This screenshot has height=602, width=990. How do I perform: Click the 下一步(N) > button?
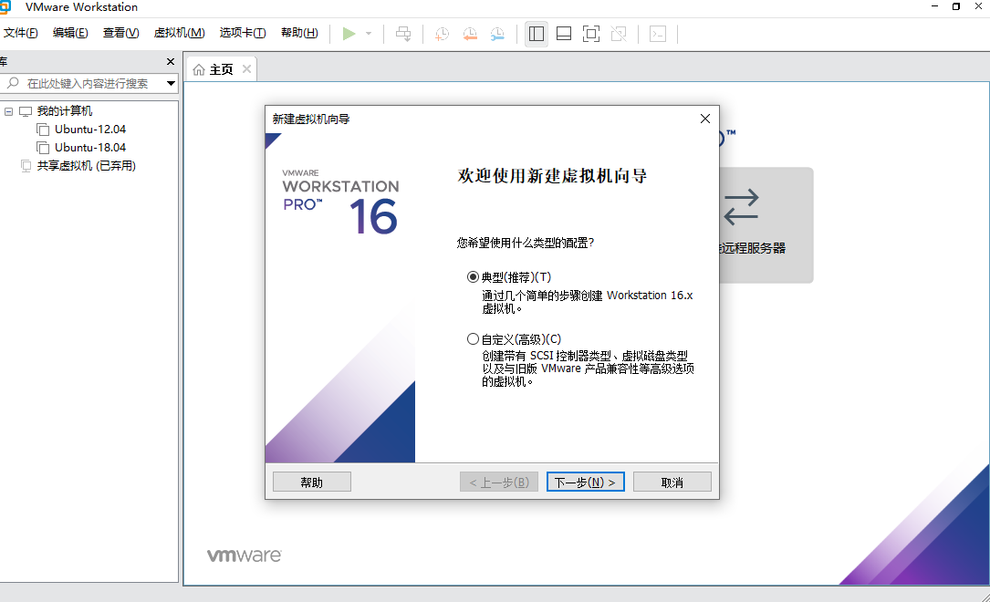coord(585,483)
